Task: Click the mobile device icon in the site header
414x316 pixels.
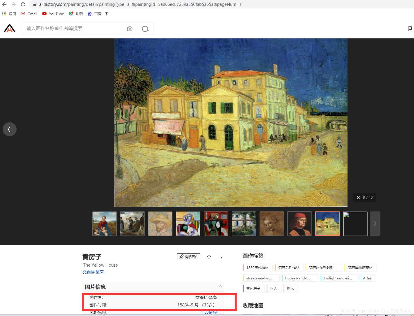Action: pyautogui.click(x=410, y=28)
